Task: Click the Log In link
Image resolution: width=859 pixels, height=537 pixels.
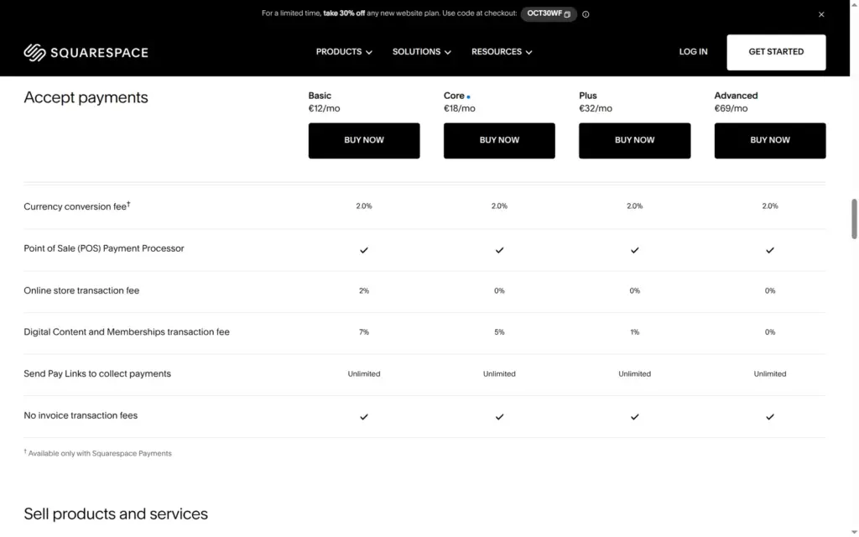Action: 693,51
